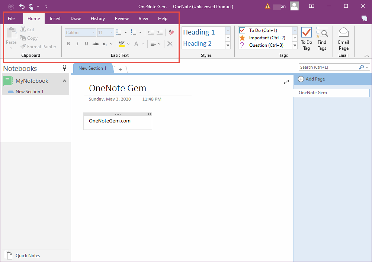Viewport: 372px width, 262px height.
Task: Collapse the ribbon with the chevron
Action: pos(366,56)
